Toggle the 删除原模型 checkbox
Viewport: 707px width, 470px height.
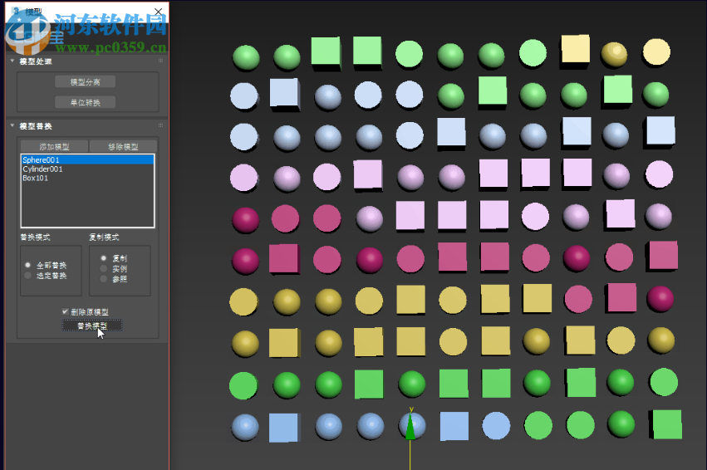pos(65,311)
